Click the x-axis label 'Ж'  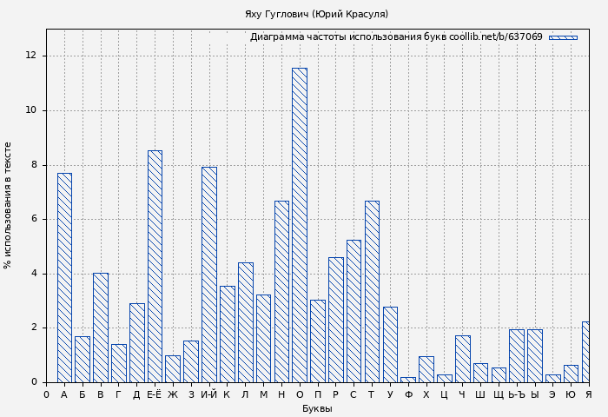point(173,395)
